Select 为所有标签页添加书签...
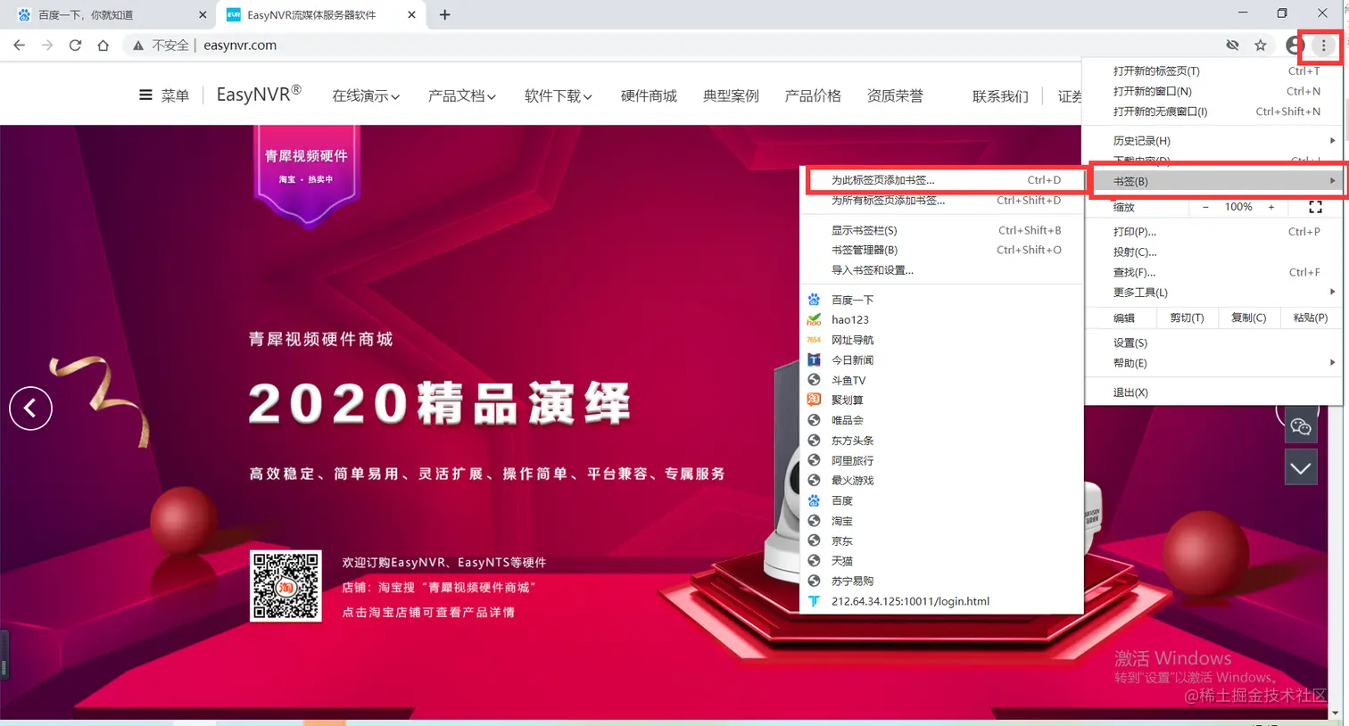The image size is (1349, 726). [x=941, y=201]
